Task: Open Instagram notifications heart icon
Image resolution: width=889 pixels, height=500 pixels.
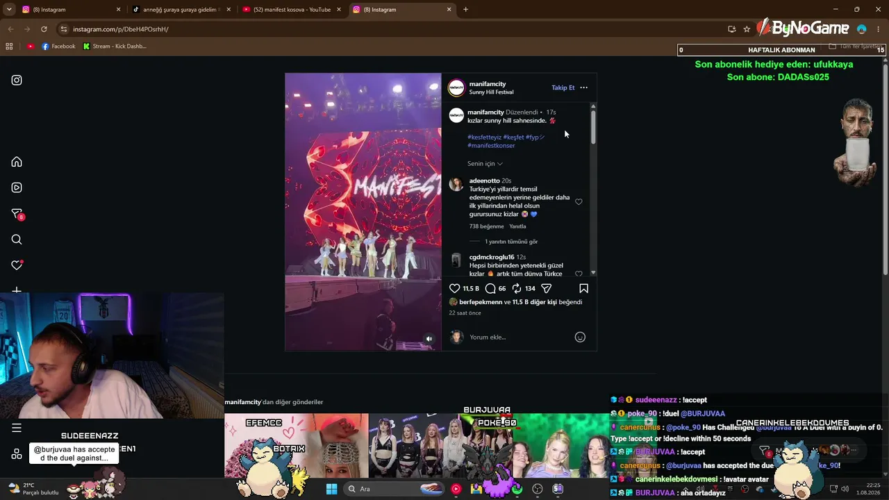Action: [17, 265]
